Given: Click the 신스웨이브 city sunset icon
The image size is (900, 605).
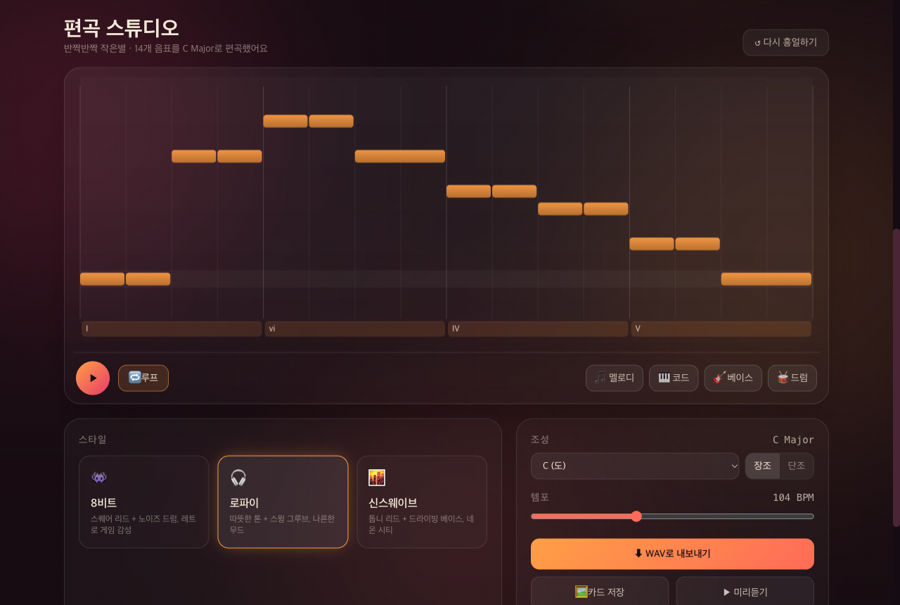Looking at the screenshot, I should [x=377, y=478].
